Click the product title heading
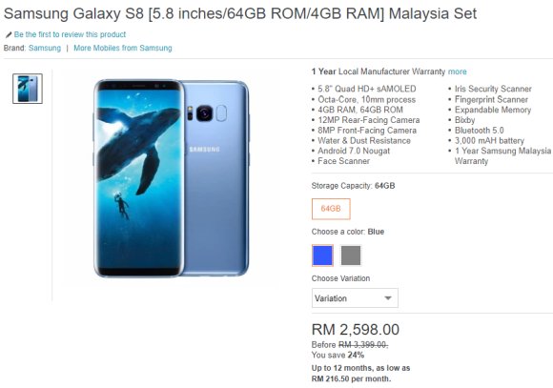 click(x=240, y=13)
